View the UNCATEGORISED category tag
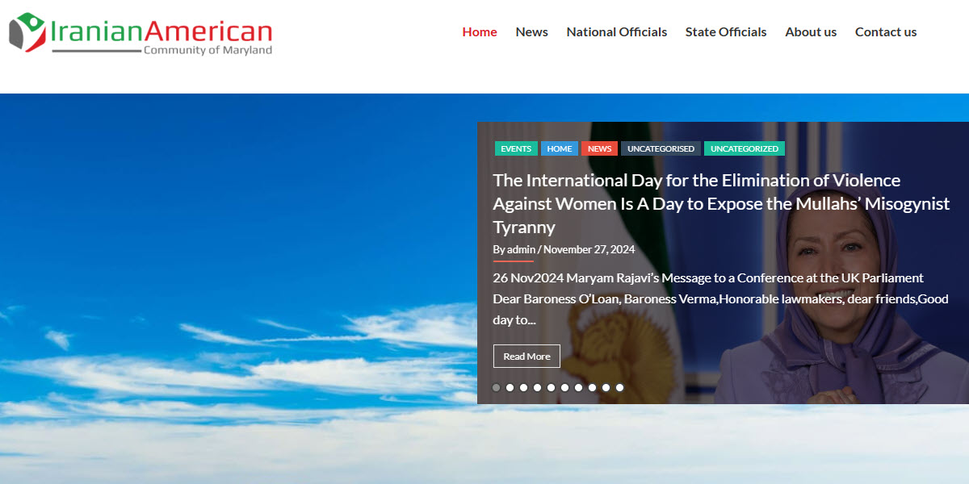 pyautogui.click(x=661, y=148)
